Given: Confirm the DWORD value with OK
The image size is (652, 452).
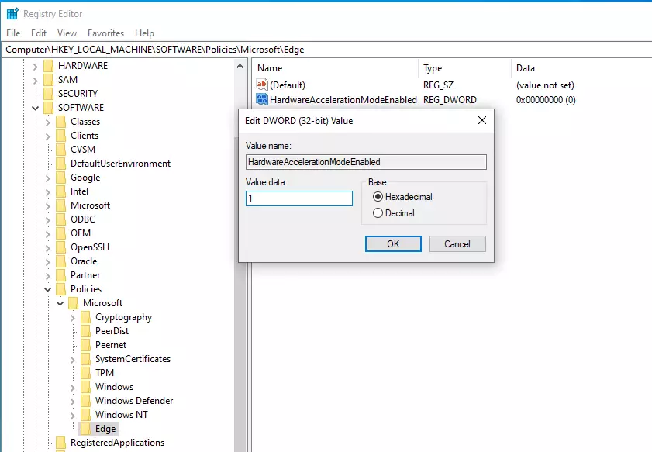Looking at the screenshot, I should coord(393,244).
